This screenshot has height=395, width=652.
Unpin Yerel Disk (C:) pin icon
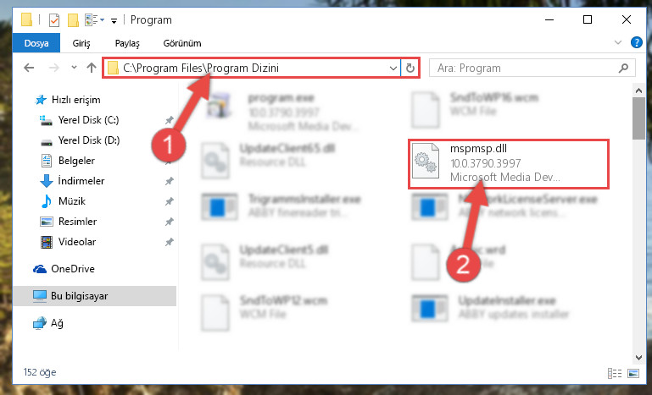(169, 120)
